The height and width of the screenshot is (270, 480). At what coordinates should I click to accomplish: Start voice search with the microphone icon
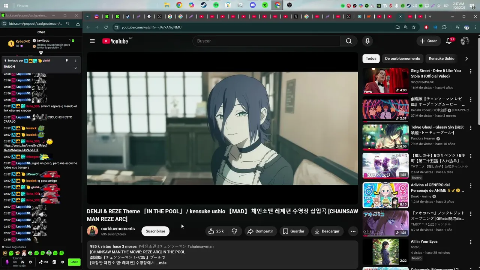[367, 41]
